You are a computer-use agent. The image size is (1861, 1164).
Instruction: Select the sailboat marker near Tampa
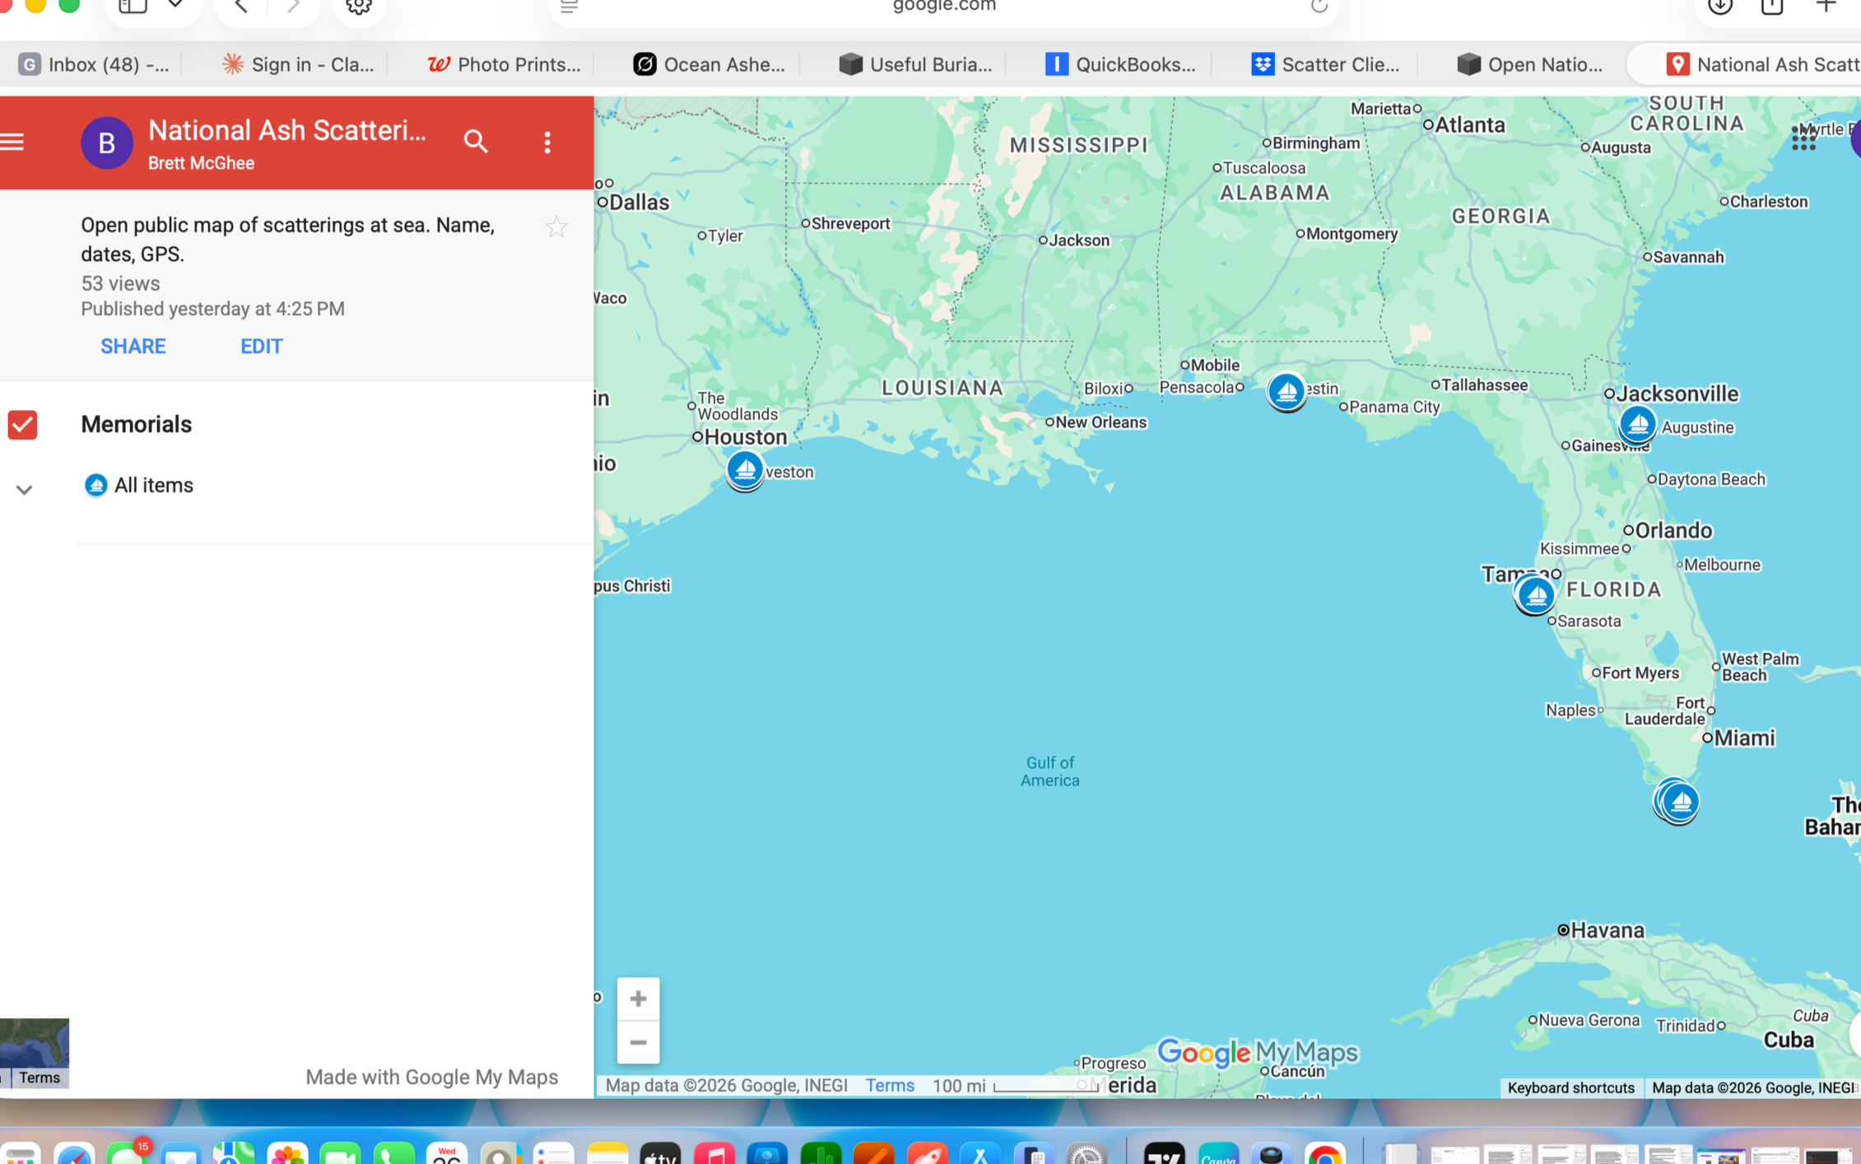point(1535,595)
